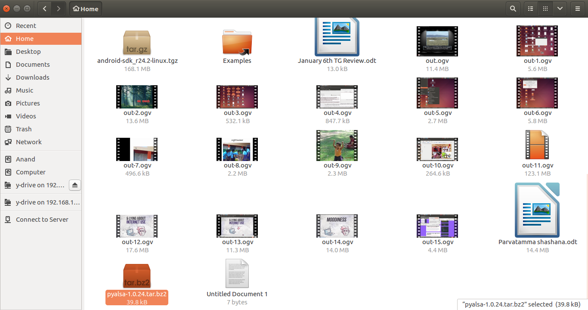Select Home in the sidebar
Image resolution: width=588 pixels, height=310 pixels.
[40, 39]
